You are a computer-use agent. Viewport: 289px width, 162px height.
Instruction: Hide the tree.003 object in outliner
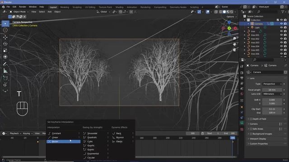point(281,42)
